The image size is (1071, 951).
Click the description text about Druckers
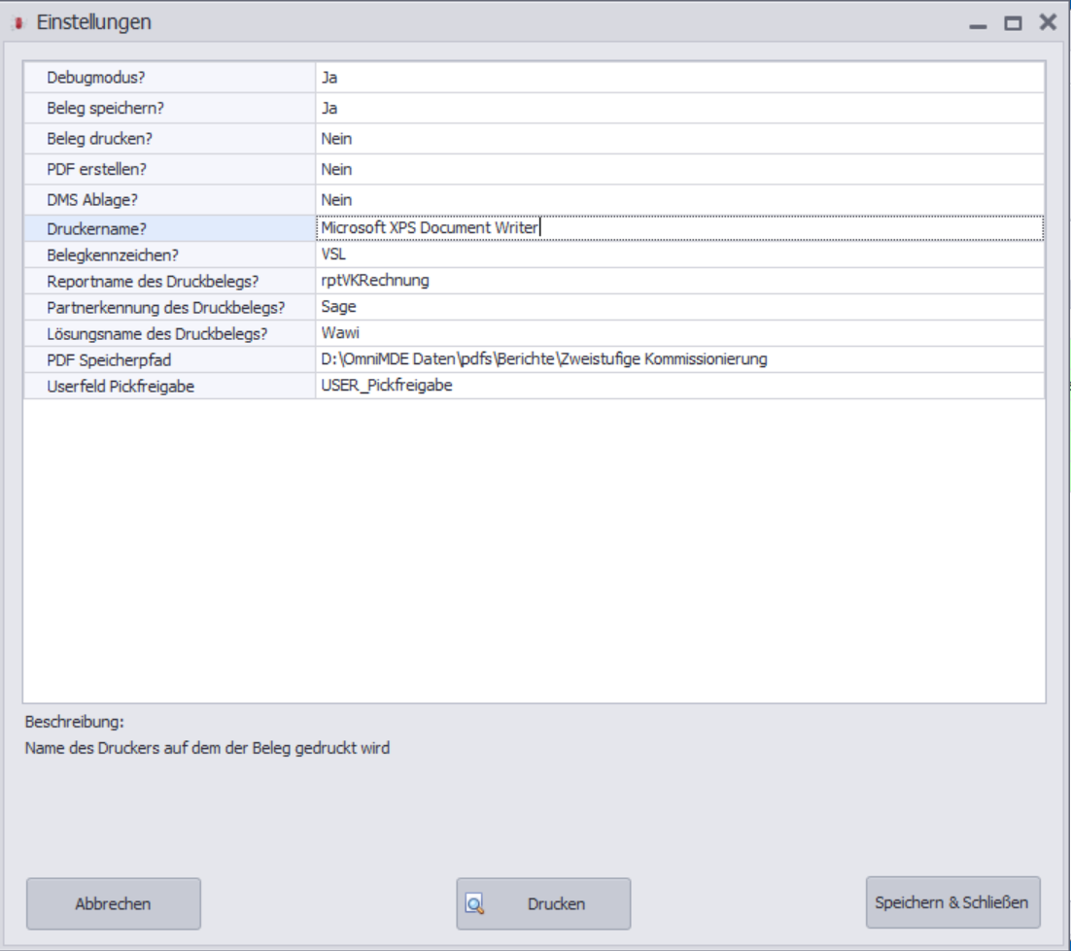207,748
